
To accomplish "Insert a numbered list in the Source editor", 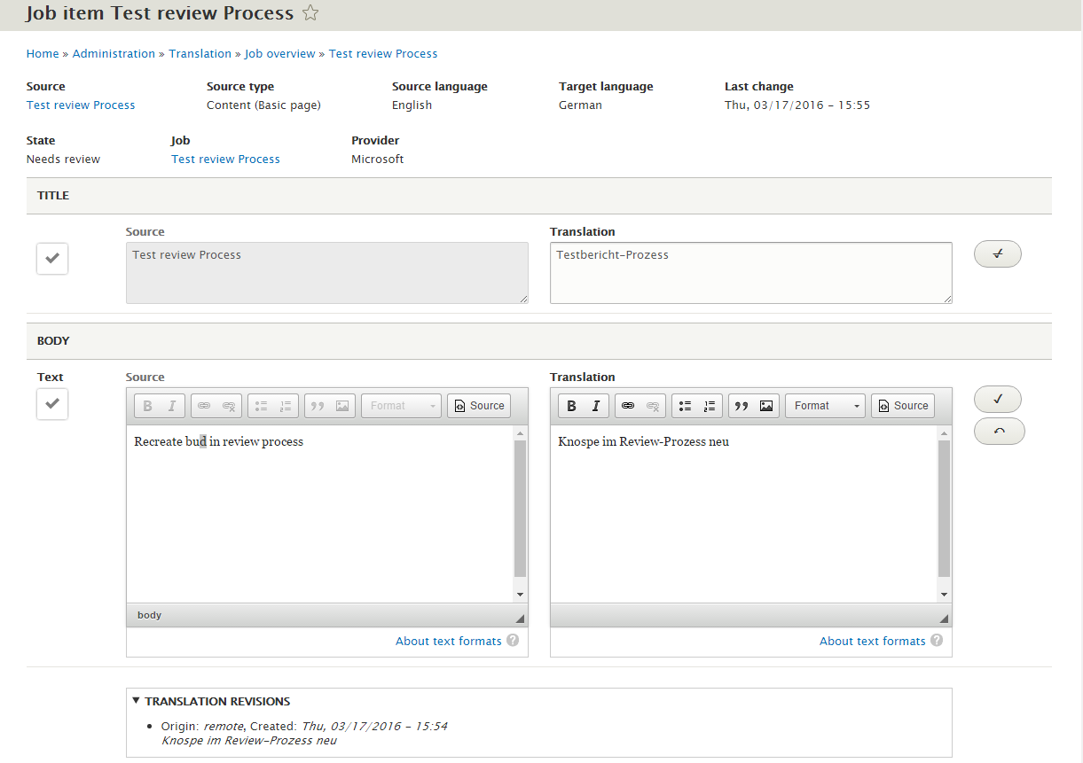I will click(286, 405).
